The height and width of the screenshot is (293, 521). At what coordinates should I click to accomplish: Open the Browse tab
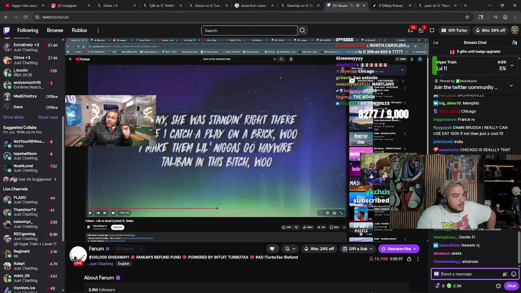coord(55,31)
